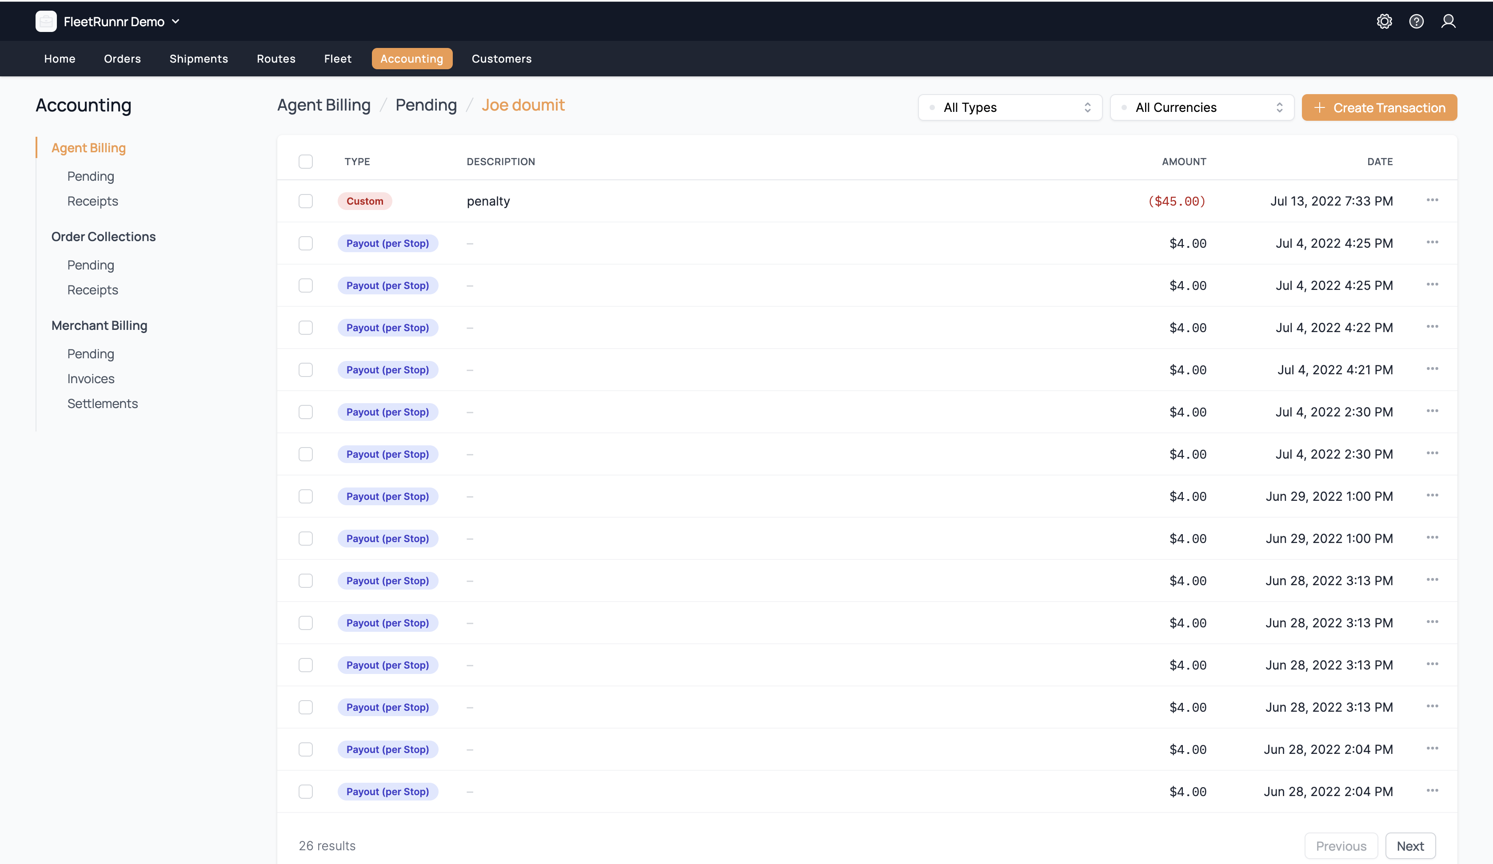
Task: Click the plus icon in Create Transaction button
Action: click(1319, 108)
